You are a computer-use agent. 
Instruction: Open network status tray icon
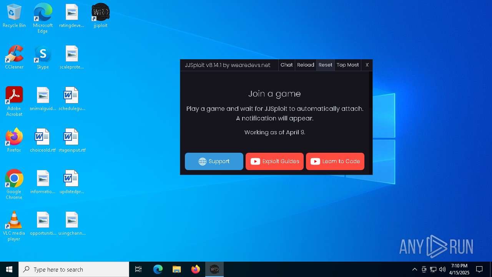433,269
